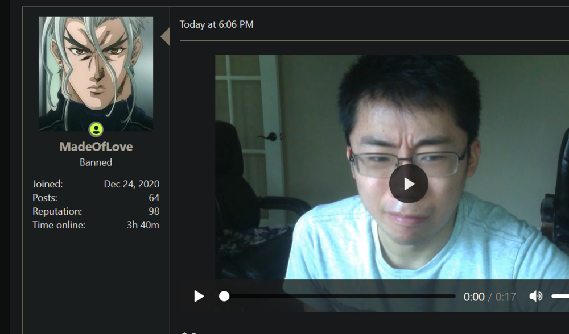Image resolution: width=569 pixels, height=334 pixels.
Task: Click the seek bar's circular handle
Action: point(224,297)
